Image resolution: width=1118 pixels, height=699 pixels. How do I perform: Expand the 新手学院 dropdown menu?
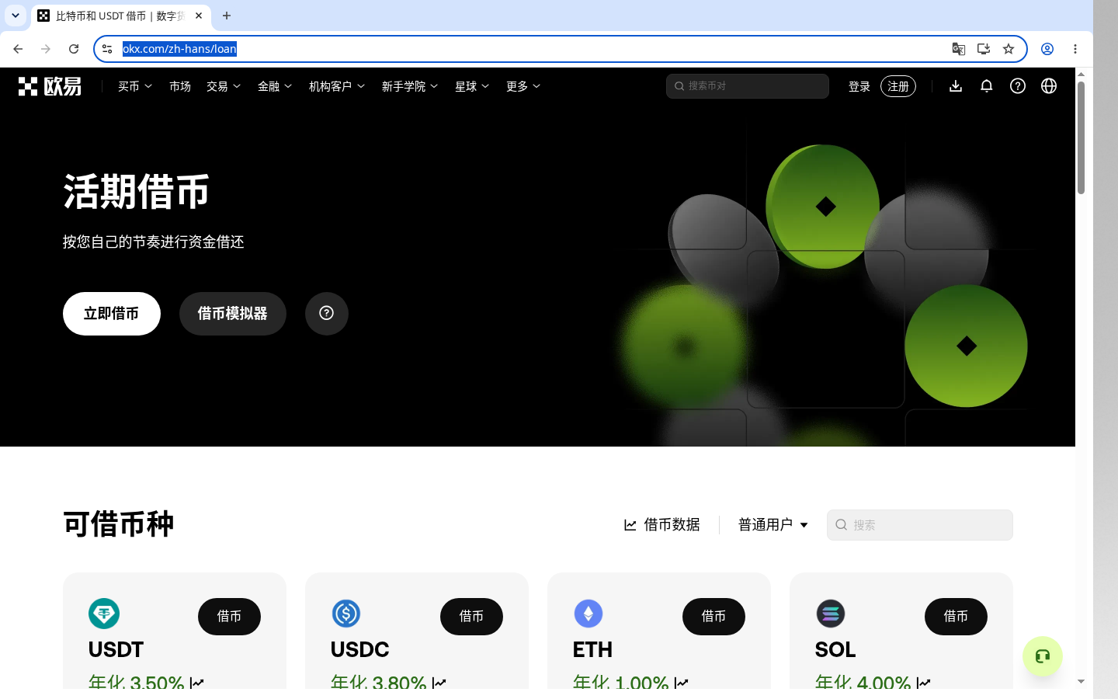pyautogui.click(x=410, y=86)
